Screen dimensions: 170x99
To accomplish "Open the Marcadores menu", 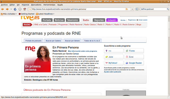I will pos(36,5).
